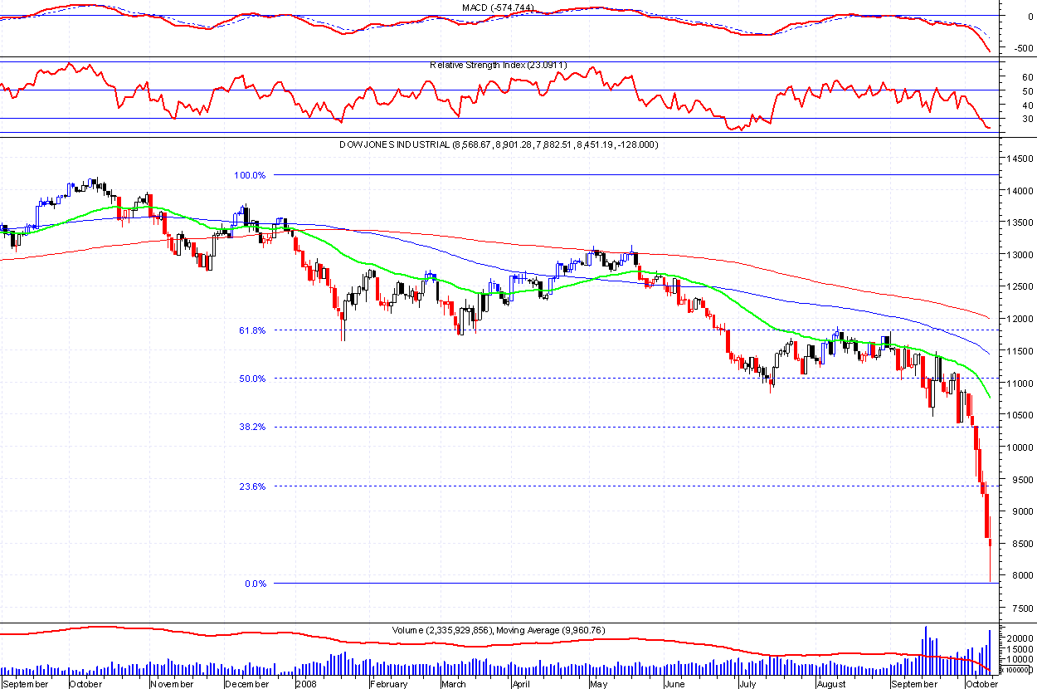Click the 12000 price axis value
This screenshot has height=689, width=1037.
[1018, 319]
